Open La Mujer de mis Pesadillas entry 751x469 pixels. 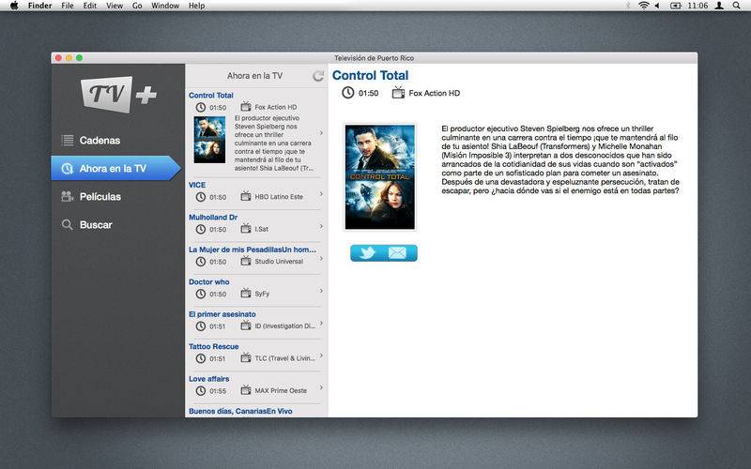pyautogui.click(x=255, y=257)
